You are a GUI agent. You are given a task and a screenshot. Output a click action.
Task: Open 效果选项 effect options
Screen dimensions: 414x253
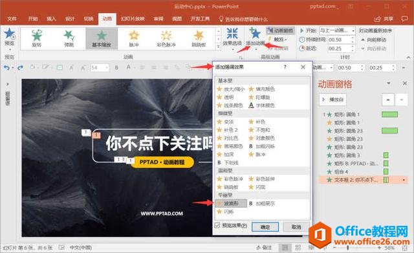pyautogui.click(x=232, y=39)
